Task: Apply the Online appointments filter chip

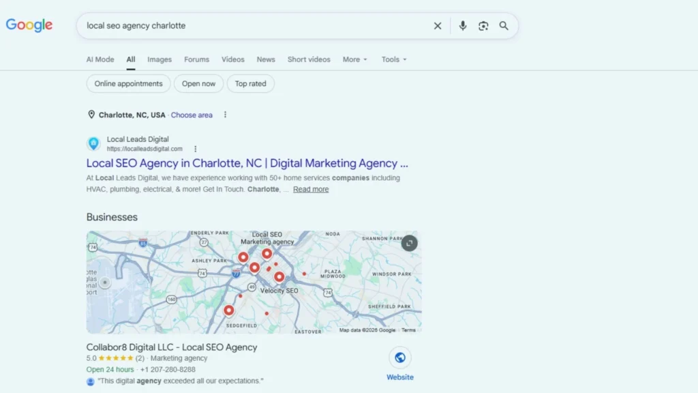Action: (128, 84)
